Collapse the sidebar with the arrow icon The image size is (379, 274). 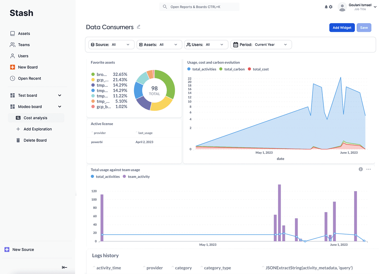tap(64, 267)
